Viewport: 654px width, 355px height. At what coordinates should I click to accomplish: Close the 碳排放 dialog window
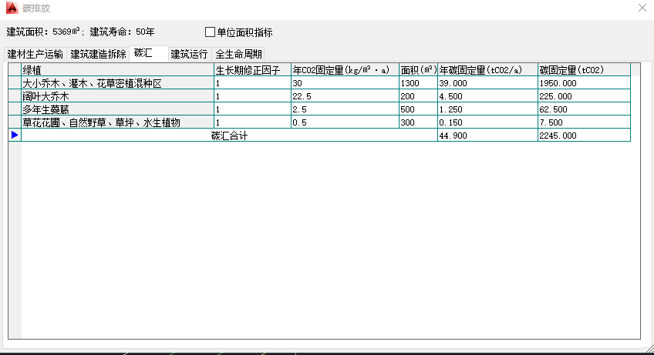point(642,8)
